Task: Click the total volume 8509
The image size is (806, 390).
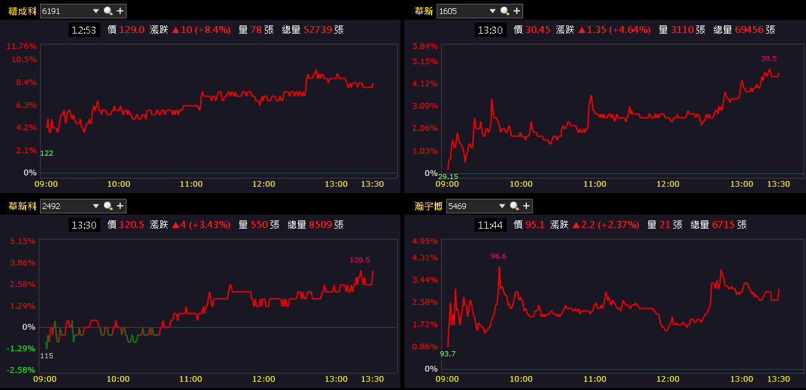Action: coord(320,225)
